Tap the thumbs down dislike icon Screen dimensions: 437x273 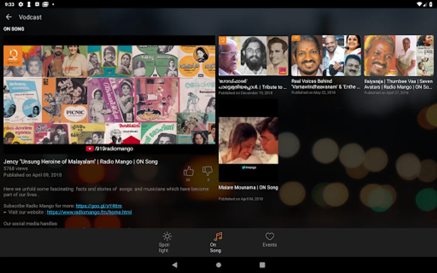[x=208, y=171]
